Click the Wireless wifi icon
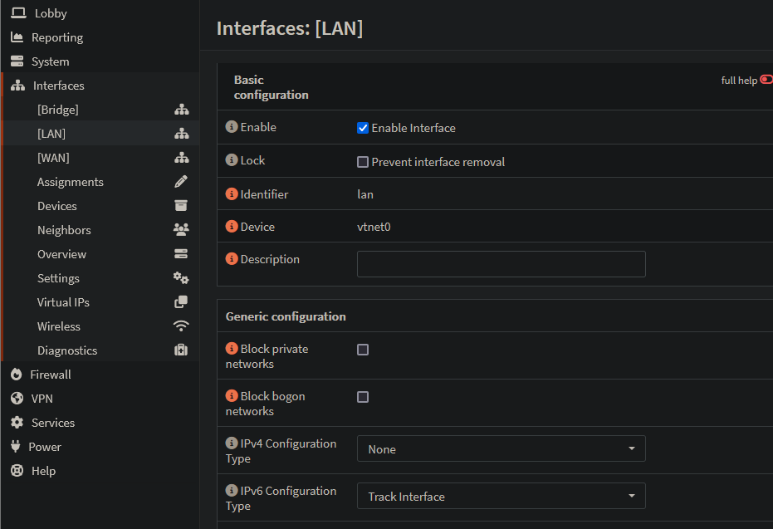773x529 pixels. (x=181, y=326)
